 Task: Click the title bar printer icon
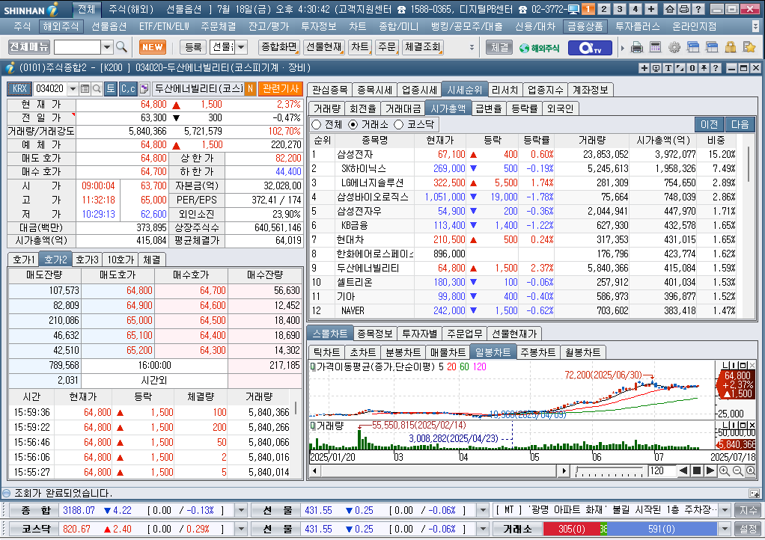(684, 9)
